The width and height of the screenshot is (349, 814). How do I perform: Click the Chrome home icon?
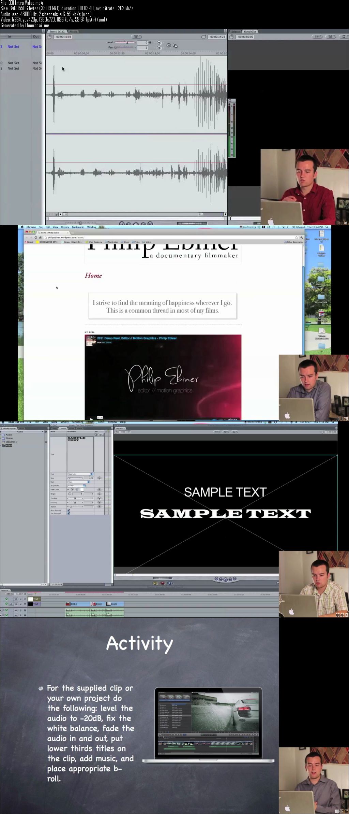tap(41, 238)
